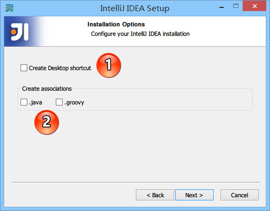Screen dimensions: 270x211
Task: Enable the .groovy association checkbox box
Action: click(x=59, y=102)
